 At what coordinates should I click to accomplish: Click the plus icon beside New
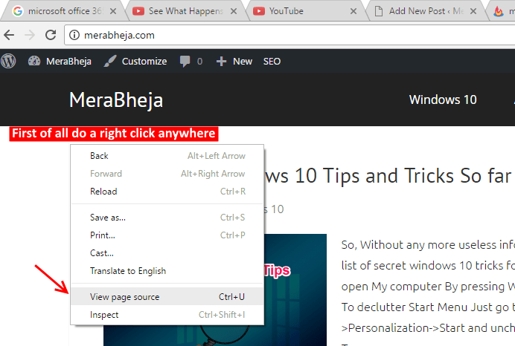click(x=221, y=62)
